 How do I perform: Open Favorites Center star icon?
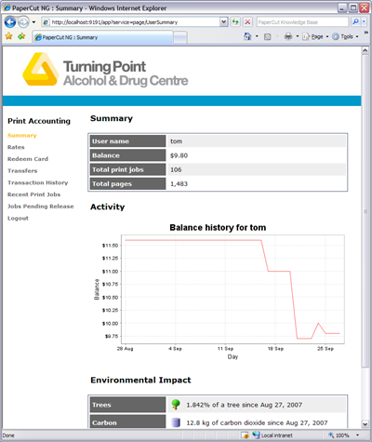[9, 36]
